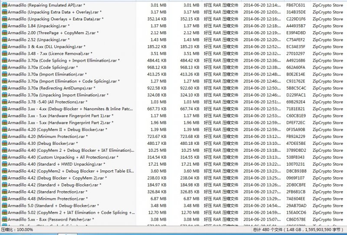347x235 pixels.
Task: Click the date 2014-06-20 15:07 cell
Action: tap(262, 219)
